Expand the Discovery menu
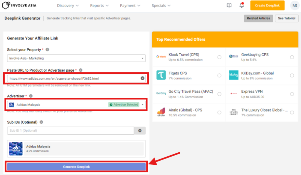The height and width of the screenshot is (175, 301). (68, 6)
